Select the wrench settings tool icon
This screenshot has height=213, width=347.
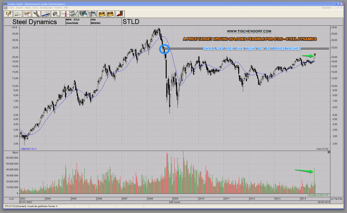pyautogui.click(x=37, y=14)
